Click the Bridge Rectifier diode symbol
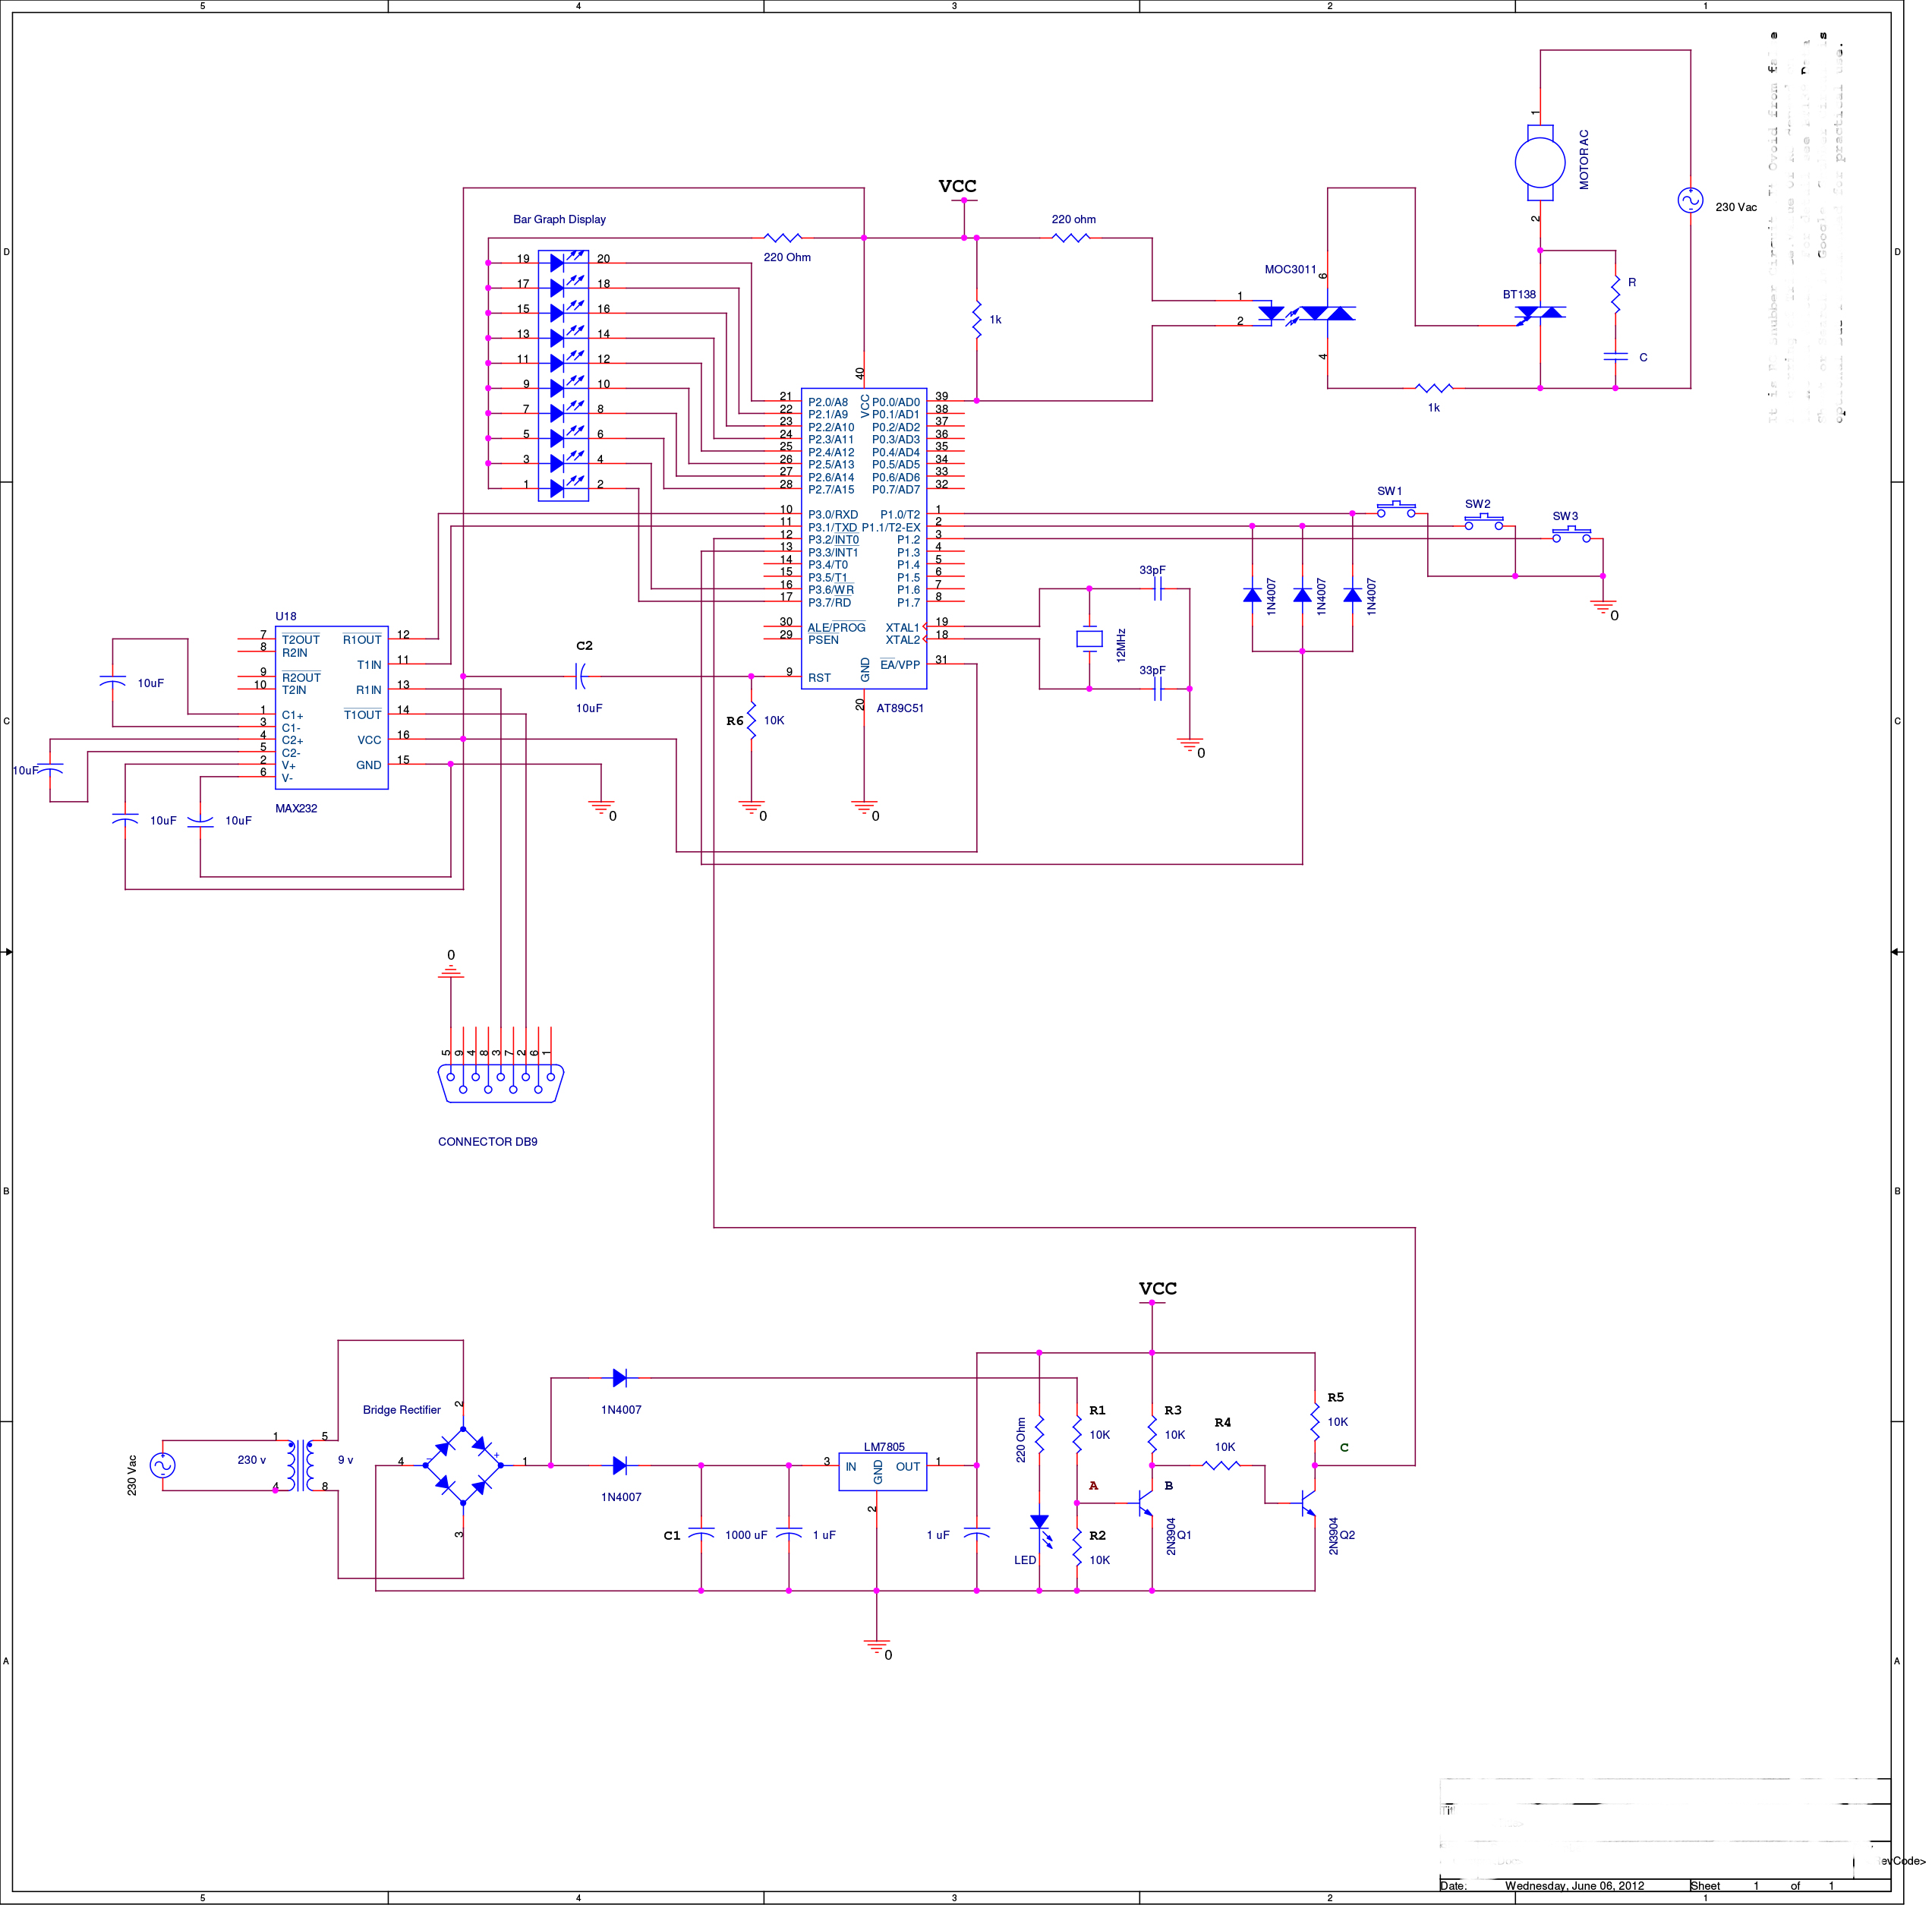The width and height of the screenshot is (1932, 1905). [x=463, y=1465]
